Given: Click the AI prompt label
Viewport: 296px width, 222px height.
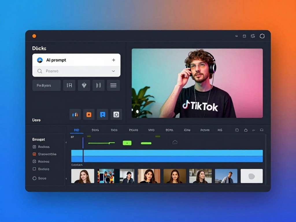Looking at the screenshot, I should (56, 60).
